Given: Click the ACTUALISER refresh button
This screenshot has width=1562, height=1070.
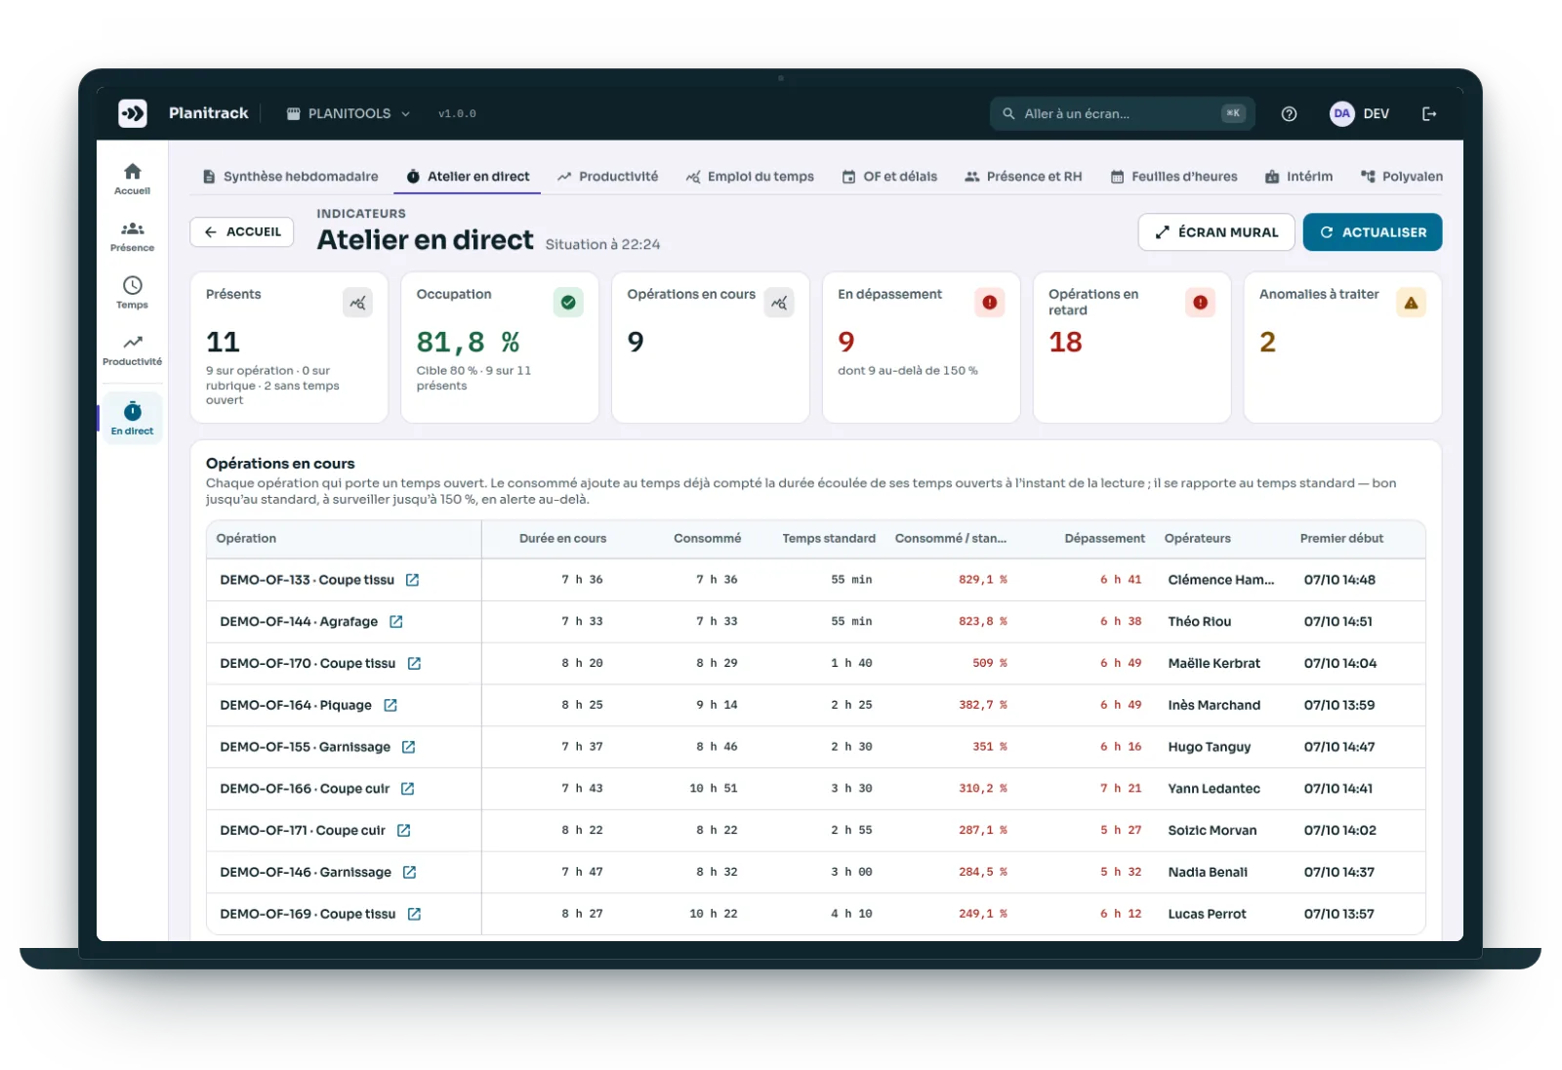Looking at the screenshot, I should 1373,232.
